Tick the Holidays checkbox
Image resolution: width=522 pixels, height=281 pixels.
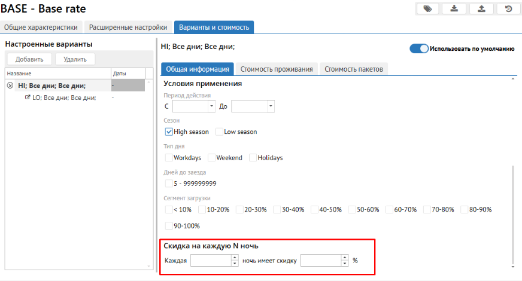(253, 158)
